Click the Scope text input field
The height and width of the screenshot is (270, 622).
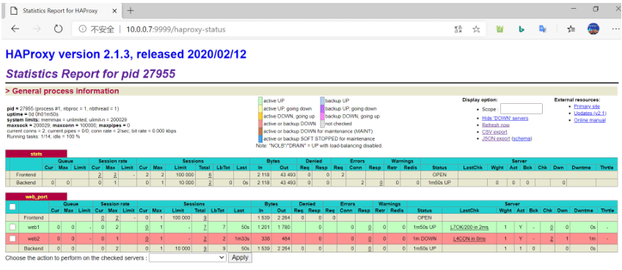click(521, 109)
